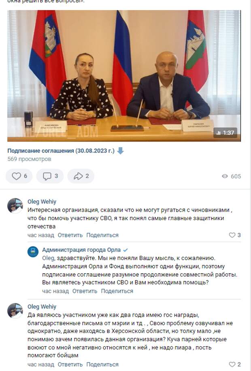Open the video title Подписание соглашения
This screenshot has width=251, height=371.
[x=61, y=151]
